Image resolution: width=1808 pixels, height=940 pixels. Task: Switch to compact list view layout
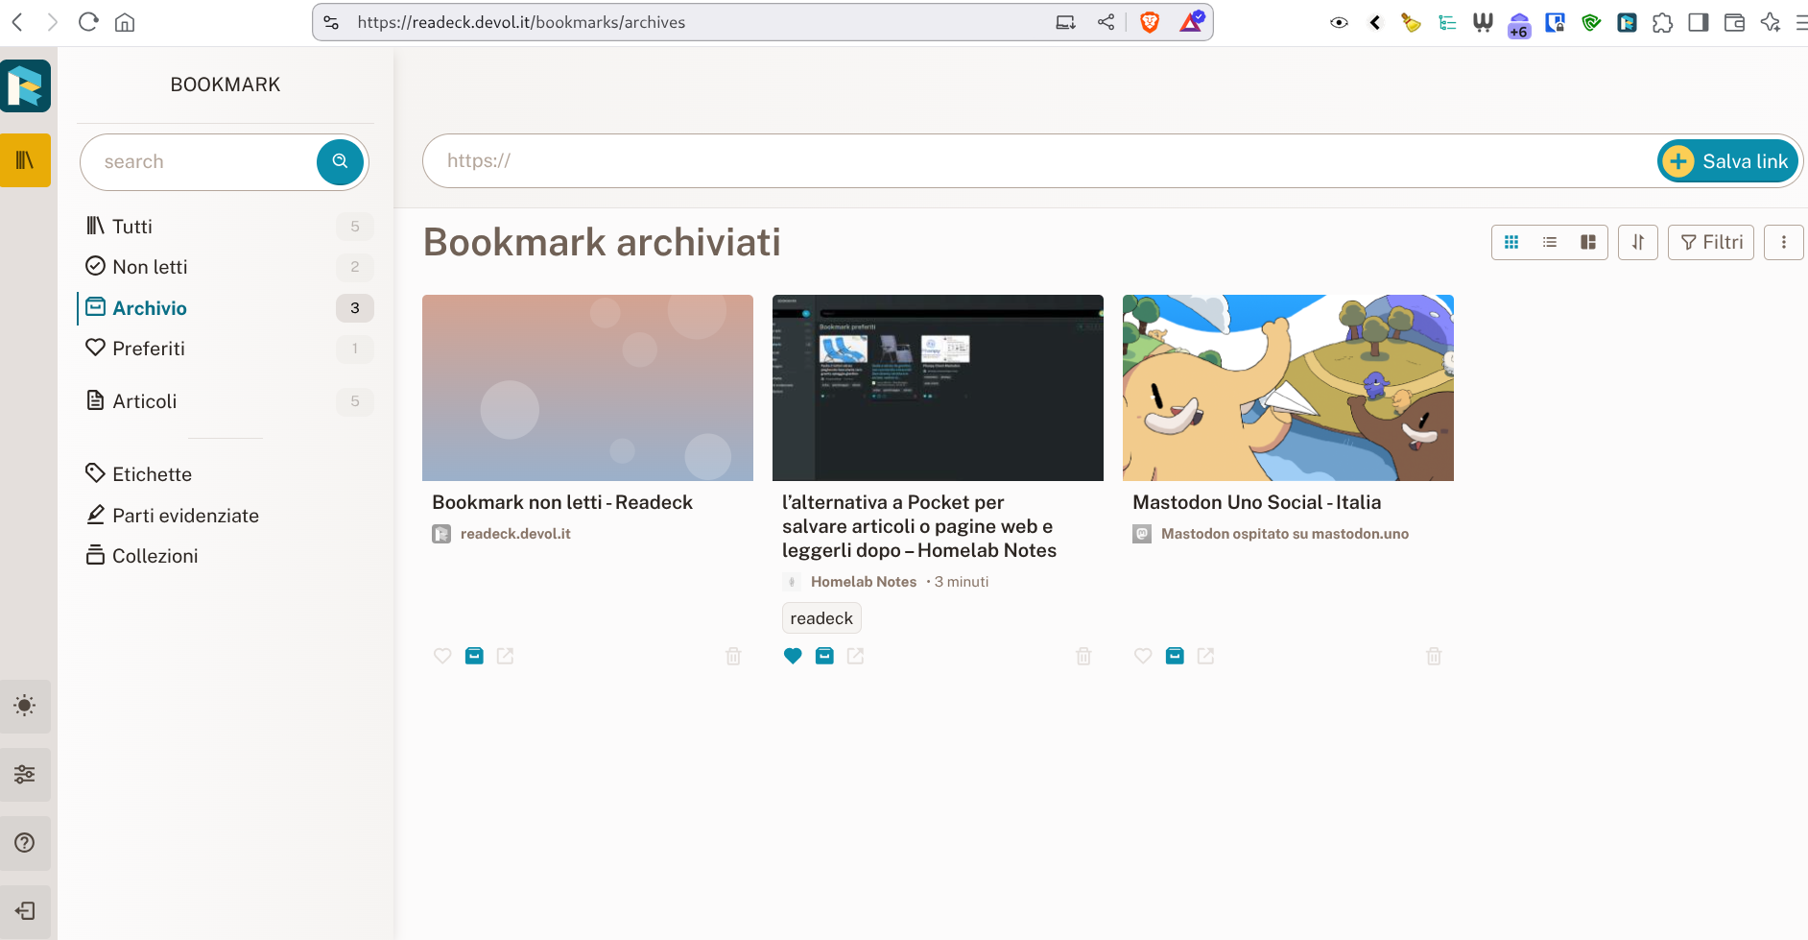point(1550,242)
